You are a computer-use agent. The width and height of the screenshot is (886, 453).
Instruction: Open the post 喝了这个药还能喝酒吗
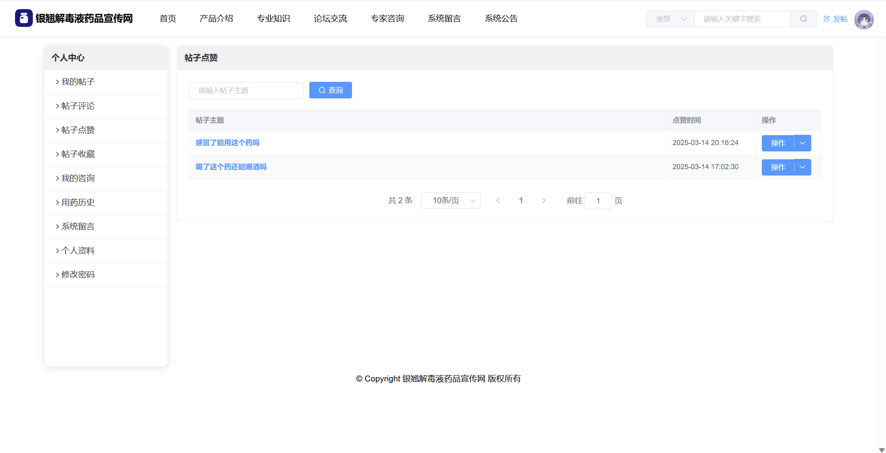(x=231, y=167)
